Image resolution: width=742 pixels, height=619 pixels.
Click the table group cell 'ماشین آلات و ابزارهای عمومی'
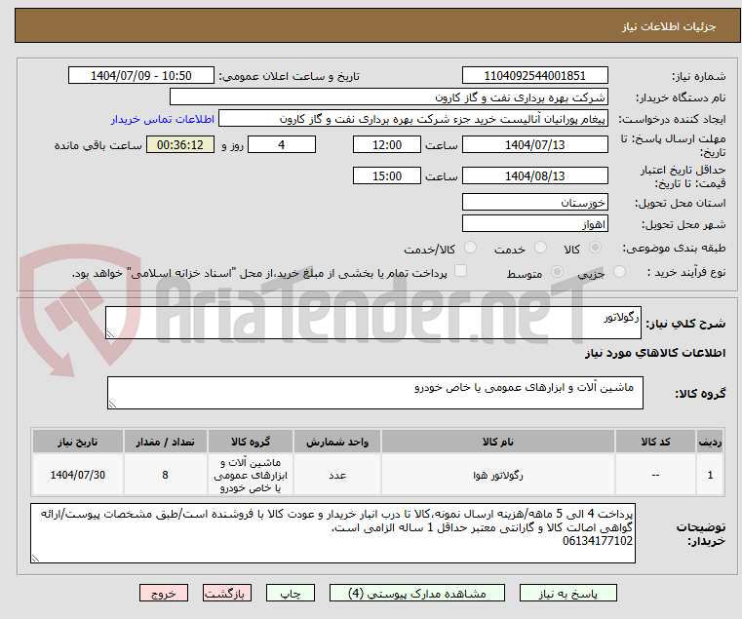[x=251, y=475]
